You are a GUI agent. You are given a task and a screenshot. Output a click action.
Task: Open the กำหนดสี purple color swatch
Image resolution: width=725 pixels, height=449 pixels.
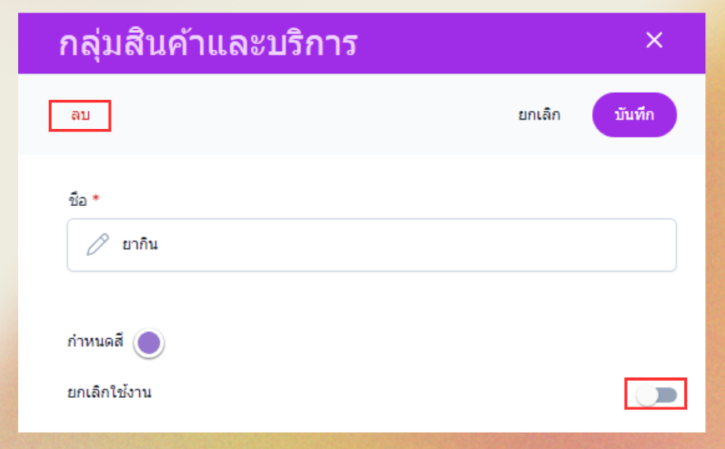[x=149, y=343]
